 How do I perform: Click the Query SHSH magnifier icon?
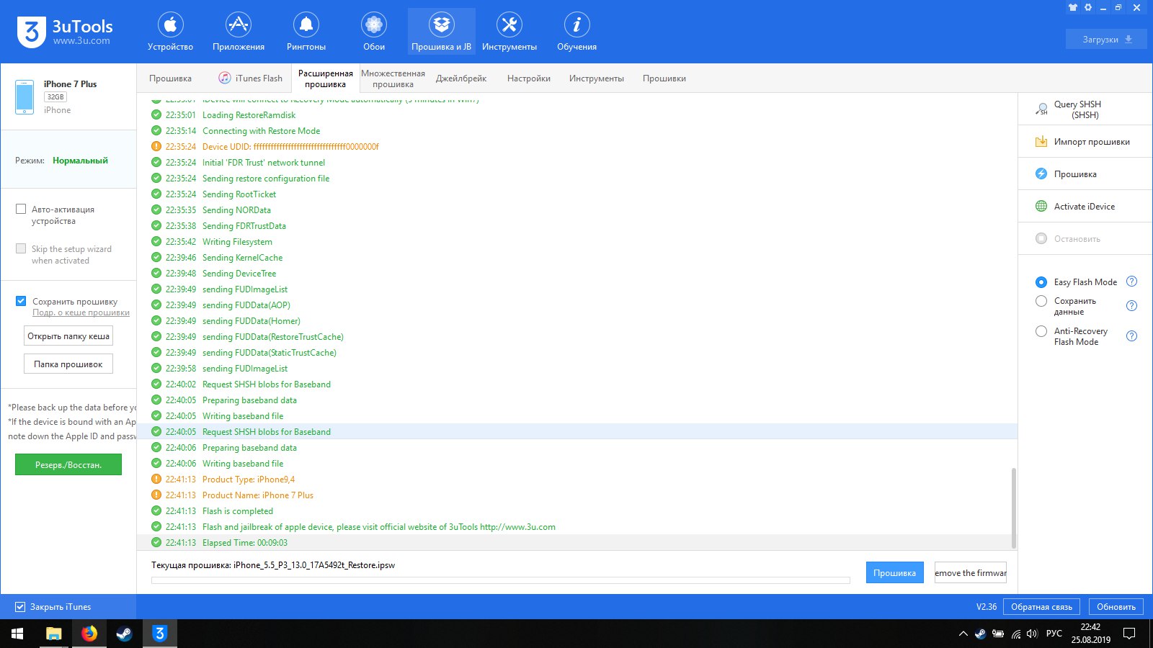coord(1041,109)
